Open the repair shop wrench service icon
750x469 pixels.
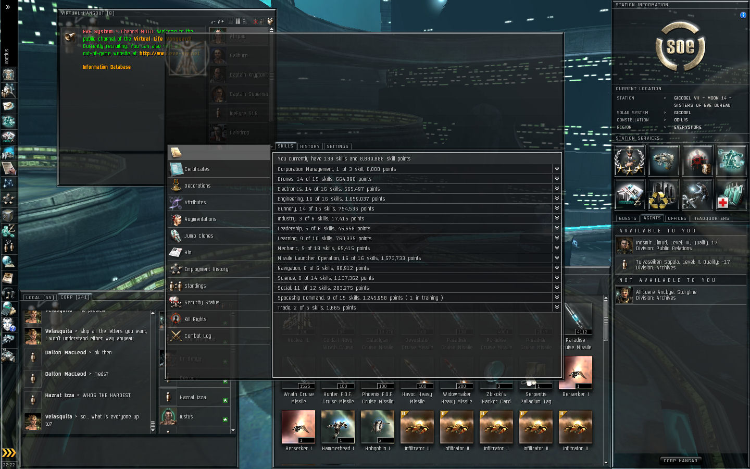click(x=697, y=194)
